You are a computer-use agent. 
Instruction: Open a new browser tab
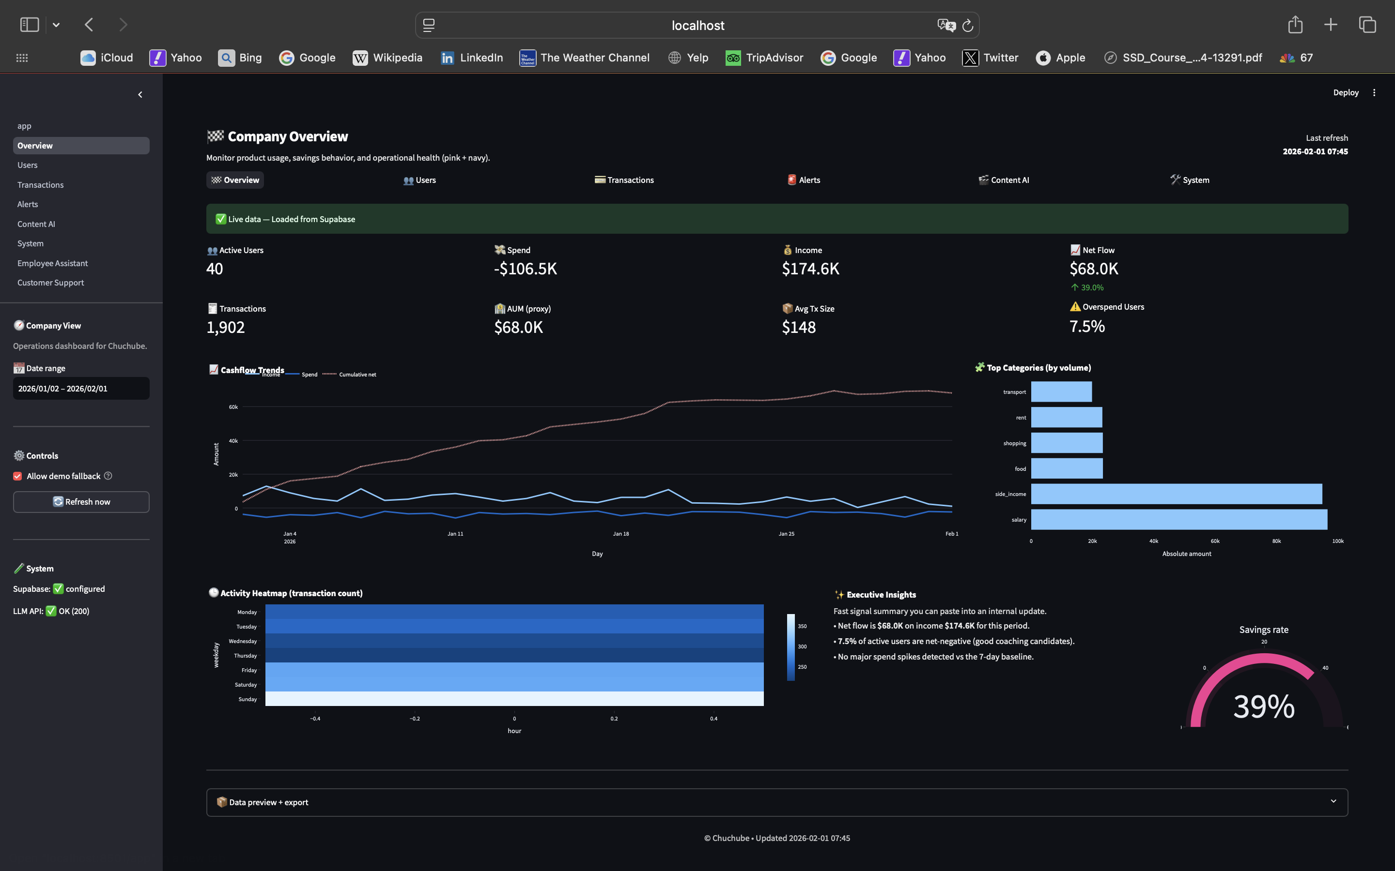coord(1331,25)
